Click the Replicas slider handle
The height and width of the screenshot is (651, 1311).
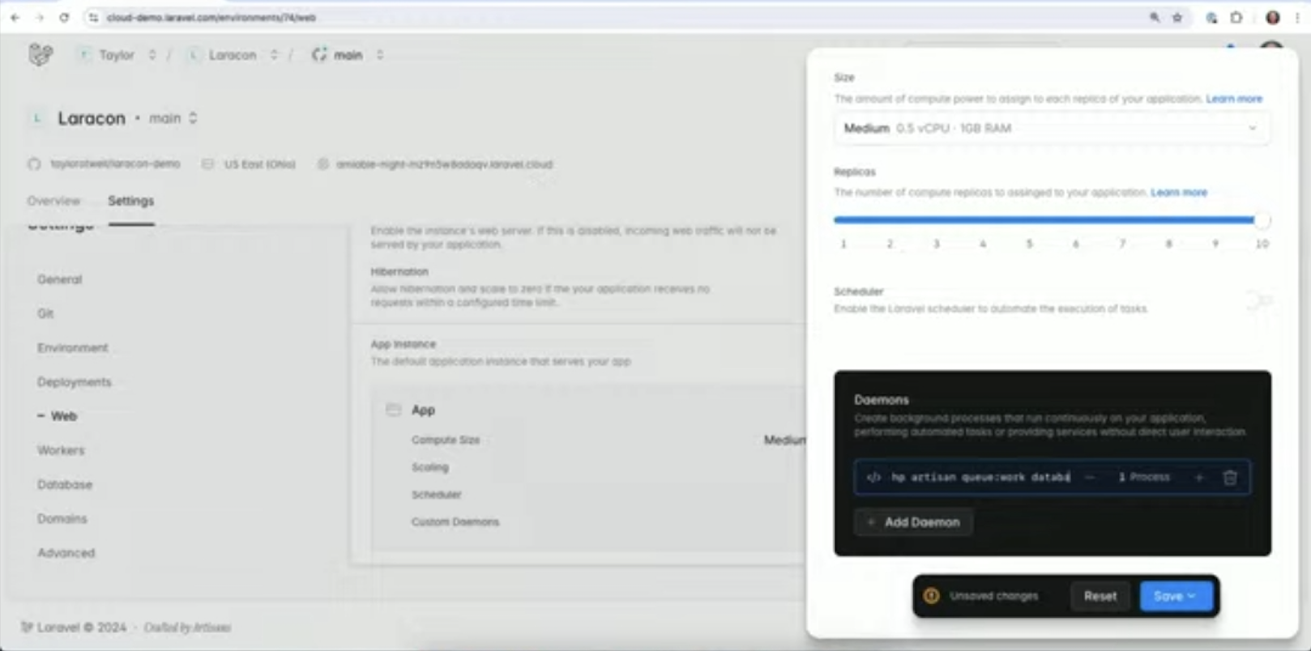[1262, 219]
